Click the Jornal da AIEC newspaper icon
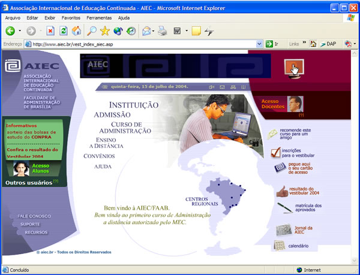 pyautogui.click(x=284, y=230)
